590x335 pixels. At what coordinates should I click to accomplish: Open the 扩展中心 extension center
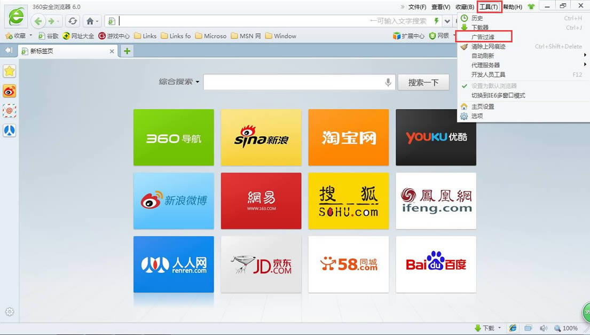click(408, 36)
